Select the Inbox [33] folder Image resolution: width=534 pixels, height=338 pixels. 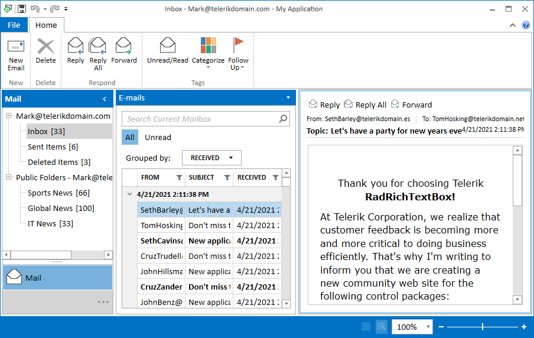coord(69,132)
